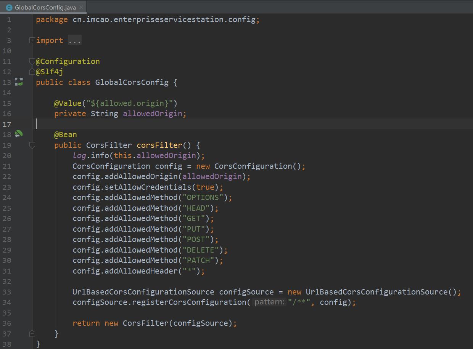Click the Java class icon in the file tab
The width and height of the screenshot is (473, 349).
click(9, 7)
